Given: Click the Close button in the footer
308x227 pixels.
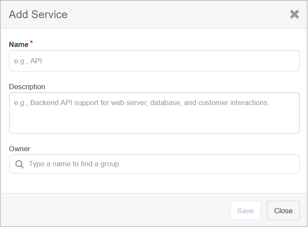Looking at the screenshot, I should [283, 211].
